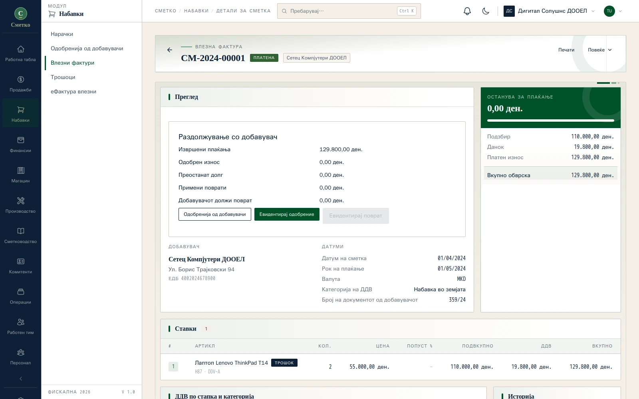The width and height of the screenshot is (639, 399).
Task: Select Влезни фактури menu item
Action: 72,63
